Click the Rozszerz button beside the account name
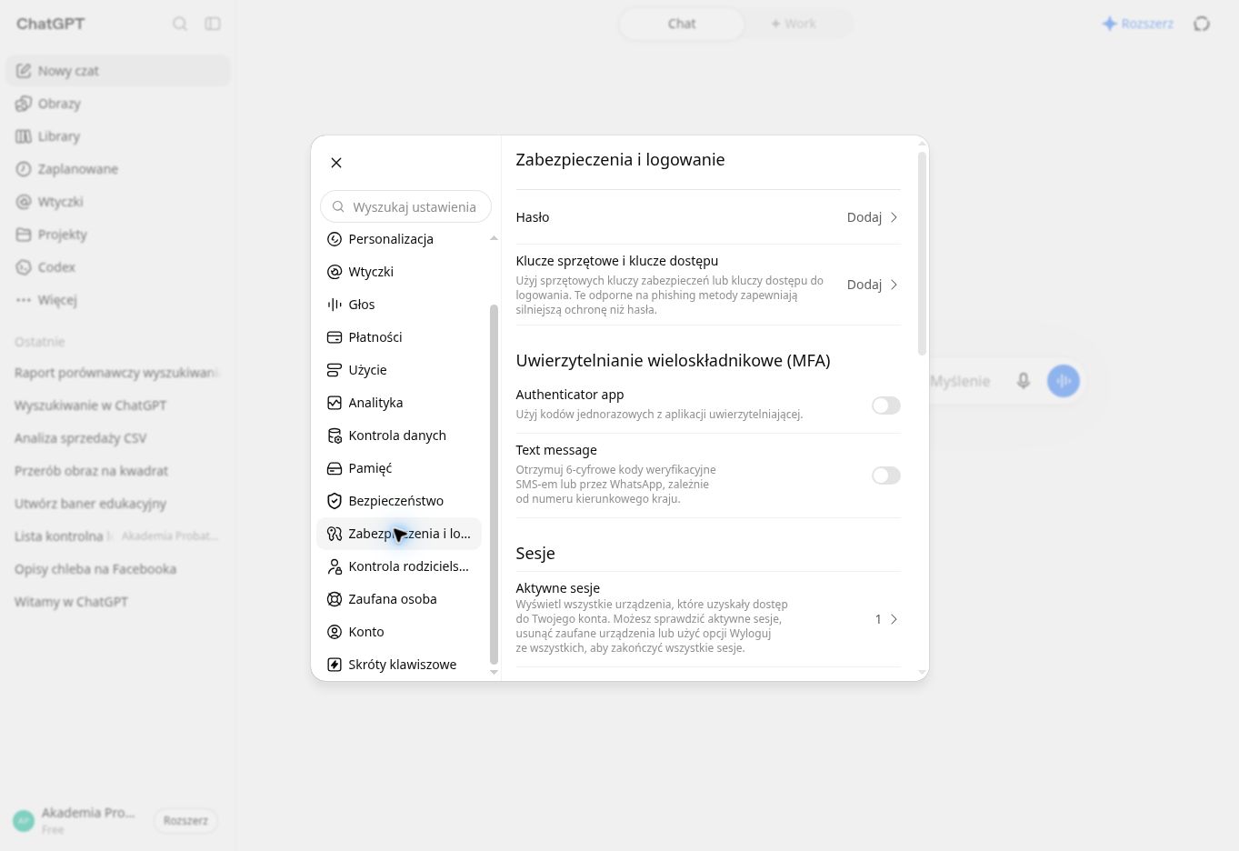This screenshot has height=851, width=1239. [x=185, y=820]
